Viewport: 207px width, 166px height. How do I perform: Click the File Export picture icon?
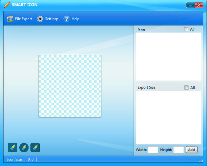(10, 19)
